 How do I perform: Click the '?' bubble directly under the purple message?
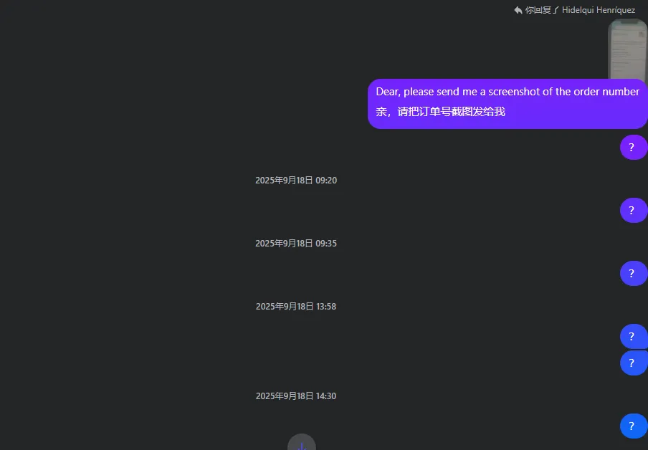tap(634, 147)
